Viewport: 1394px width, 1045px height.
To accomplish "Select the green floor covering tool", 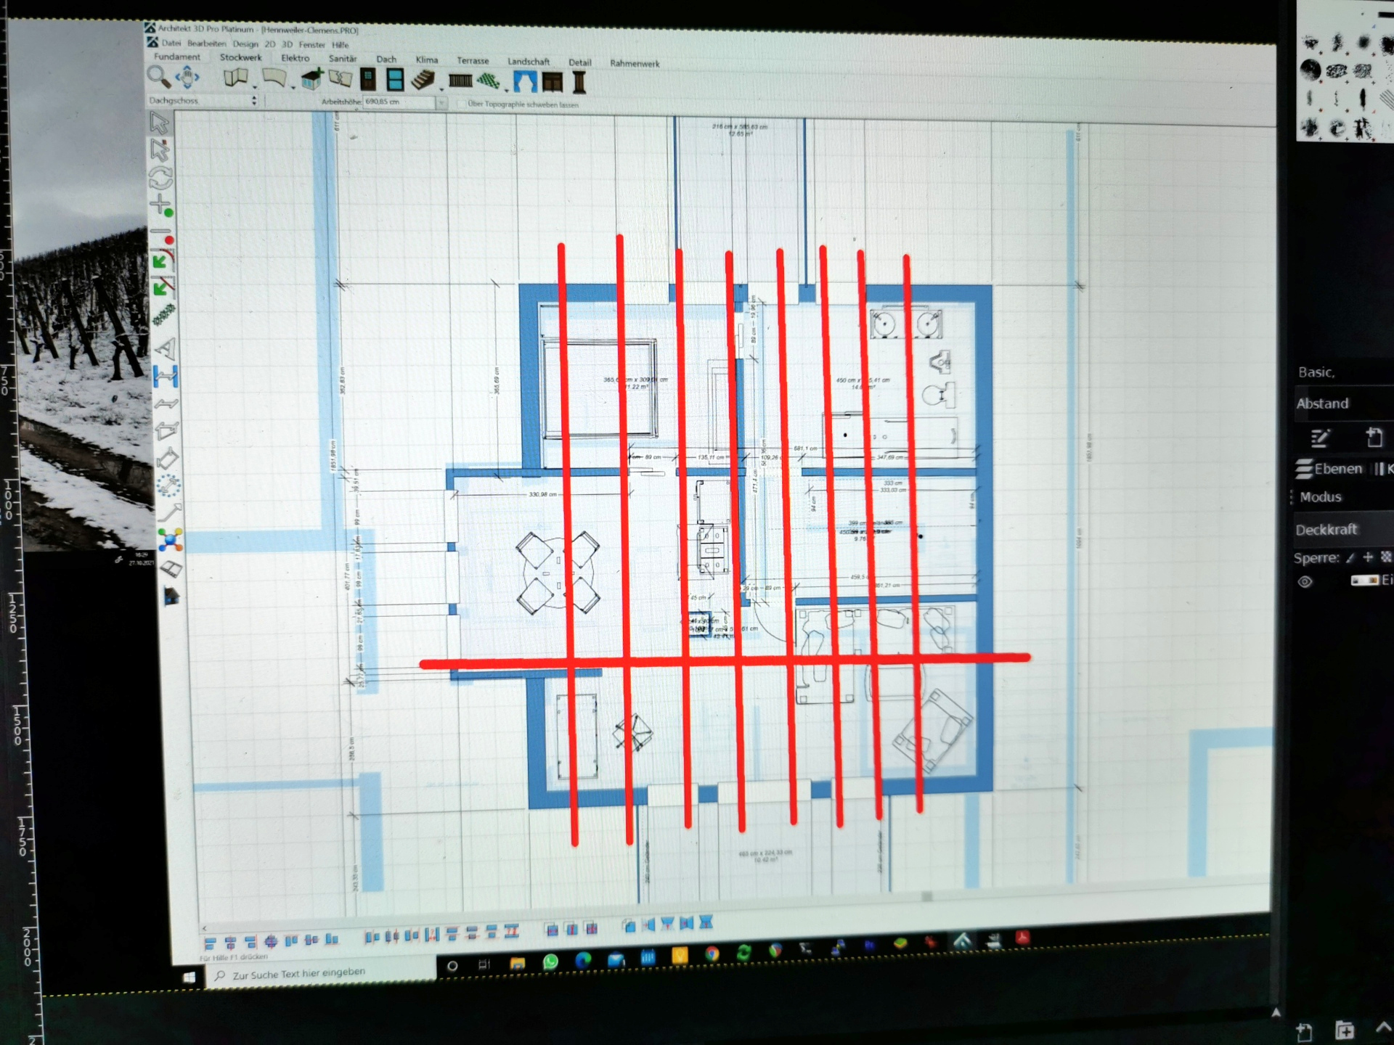I will click(489, 81).
